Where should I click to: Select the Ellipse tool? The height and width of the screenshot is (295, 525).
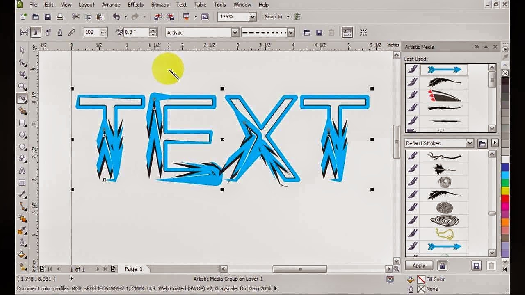[22, 135]
